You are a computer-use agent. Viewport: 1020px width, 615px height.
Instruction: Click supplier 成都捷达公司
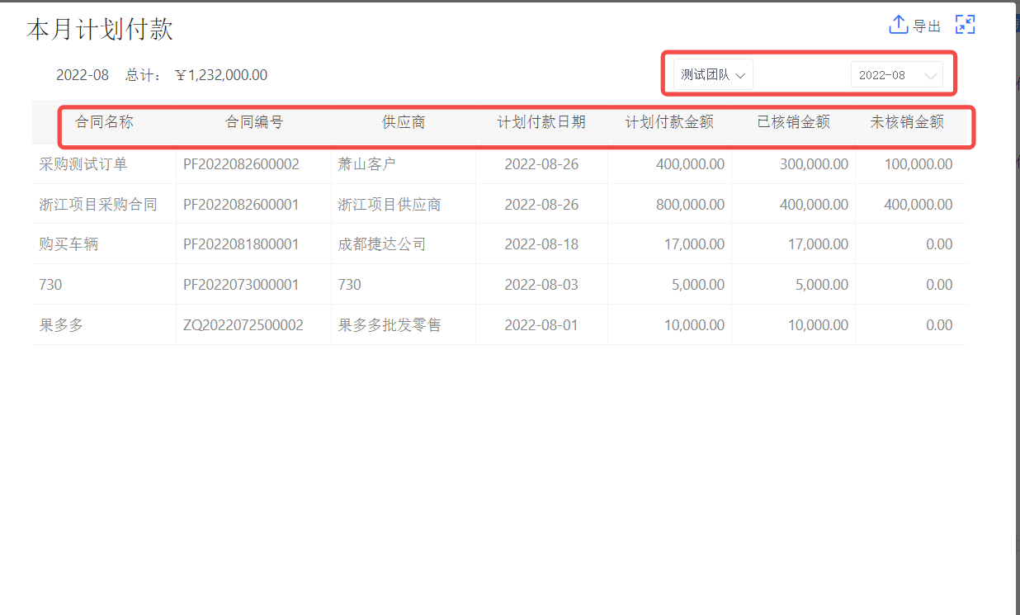point(382,244)
